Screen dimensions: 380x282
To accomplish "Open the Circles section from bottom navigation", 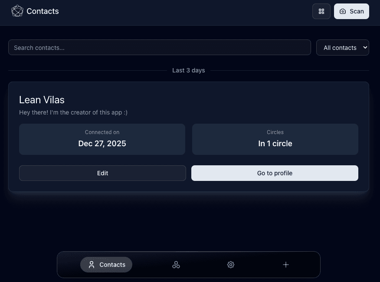I will tap(176, 265).
